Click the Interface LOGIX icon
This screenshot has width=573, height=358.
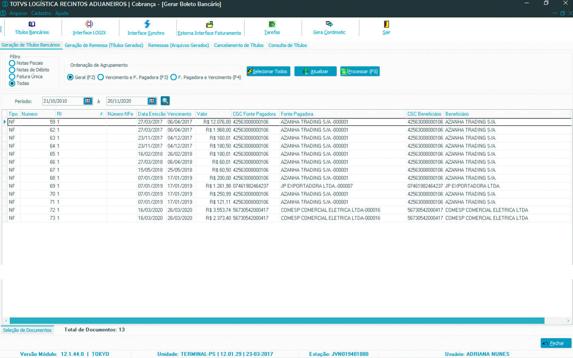point(89,24)
